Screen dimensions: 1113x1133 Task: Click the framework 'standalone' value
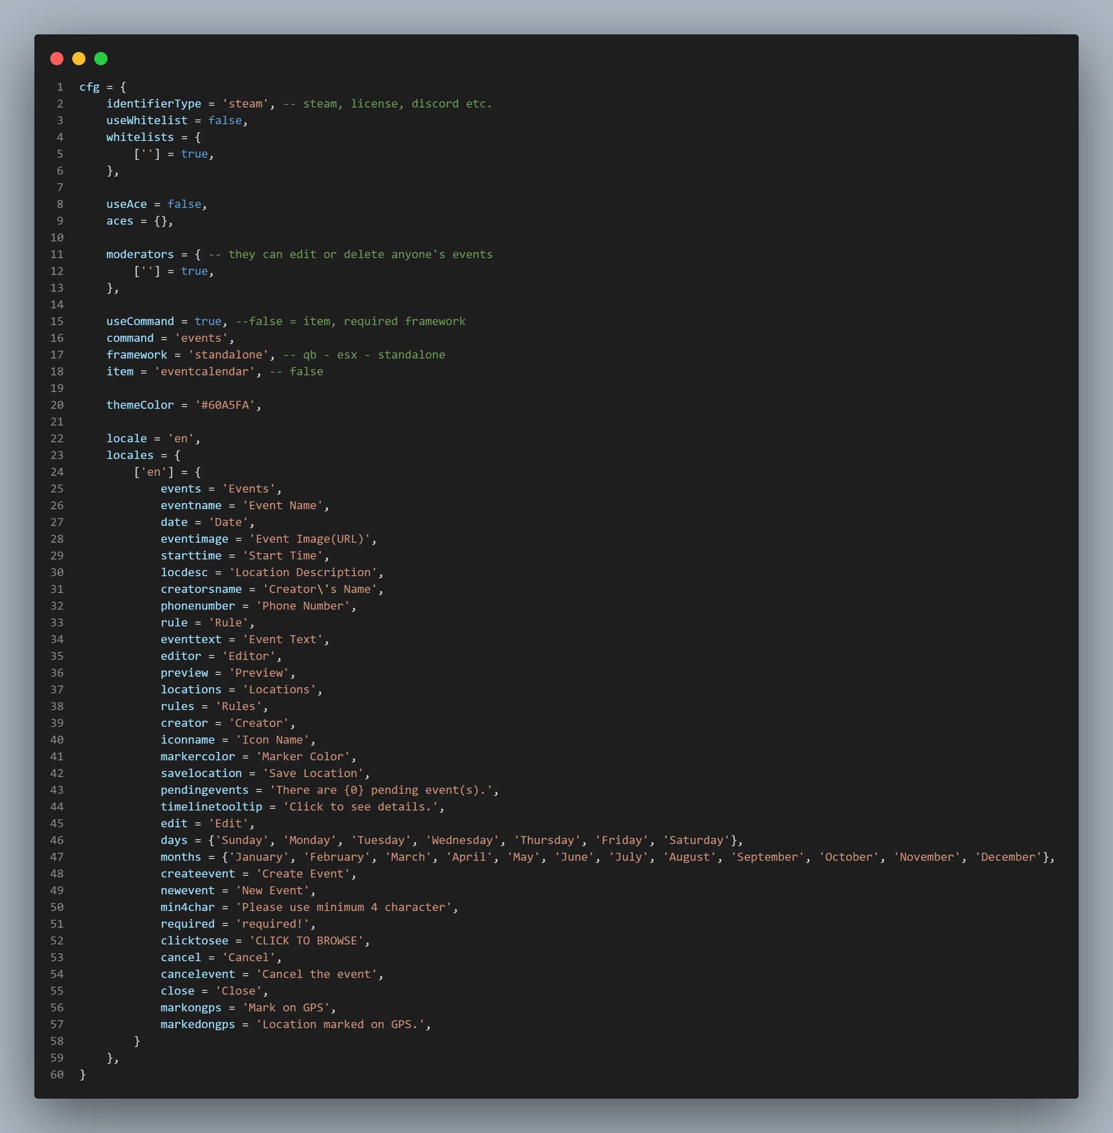tap(228, 355)
